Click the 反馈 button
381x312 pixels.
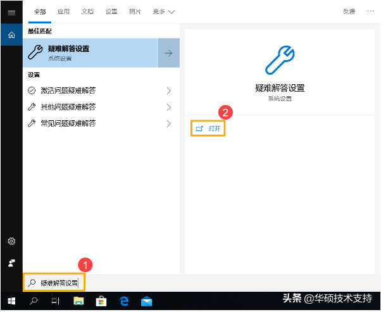(349, 11)
